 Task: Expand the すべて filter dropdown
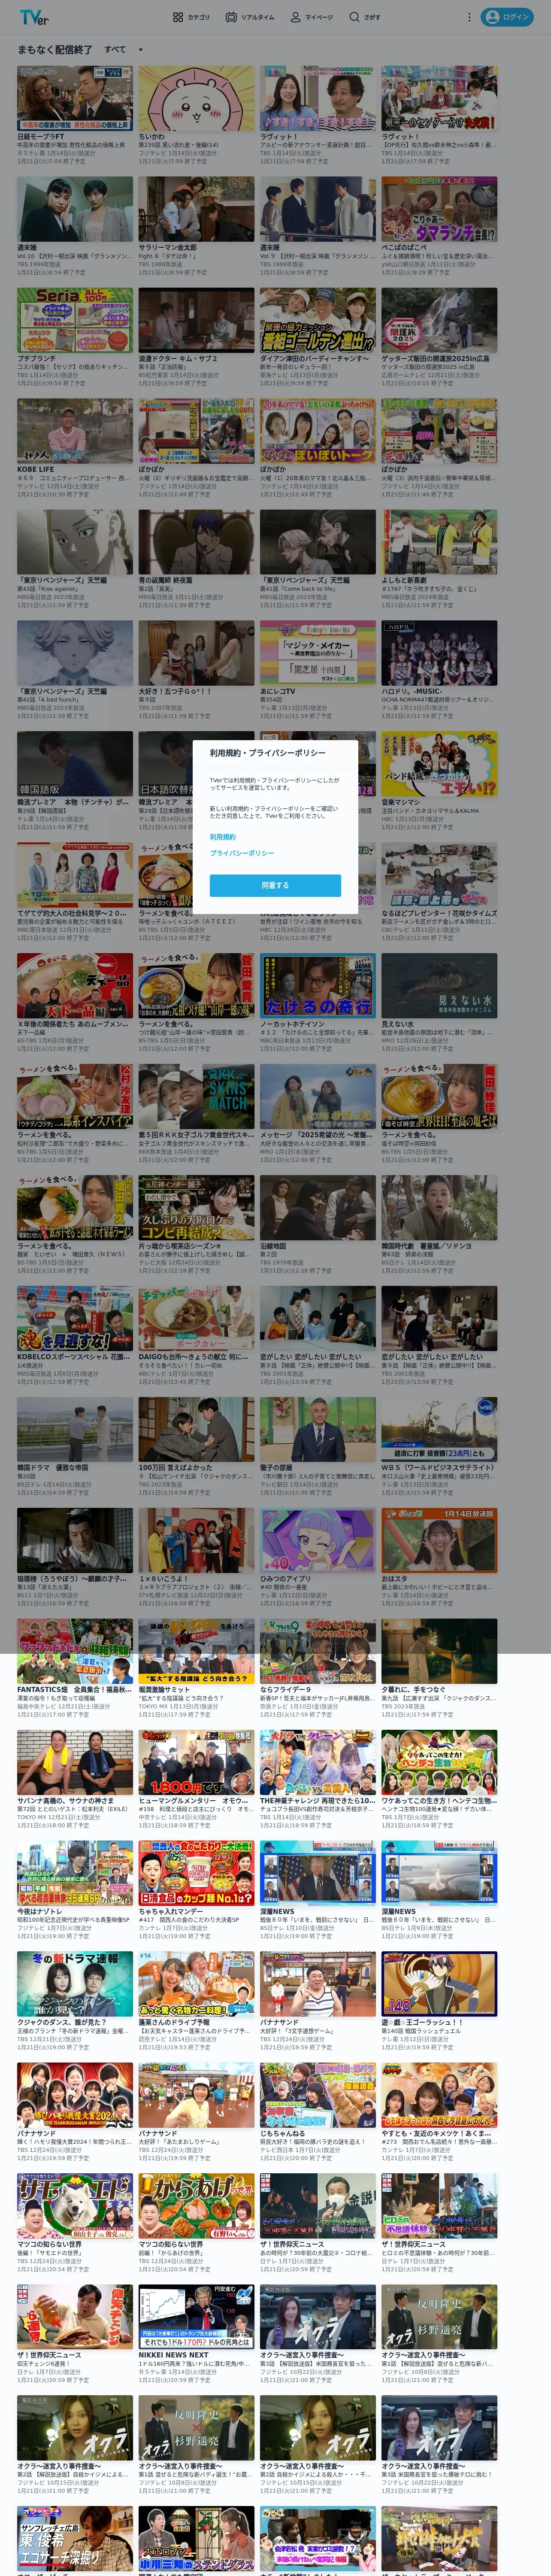coord(124,49)
